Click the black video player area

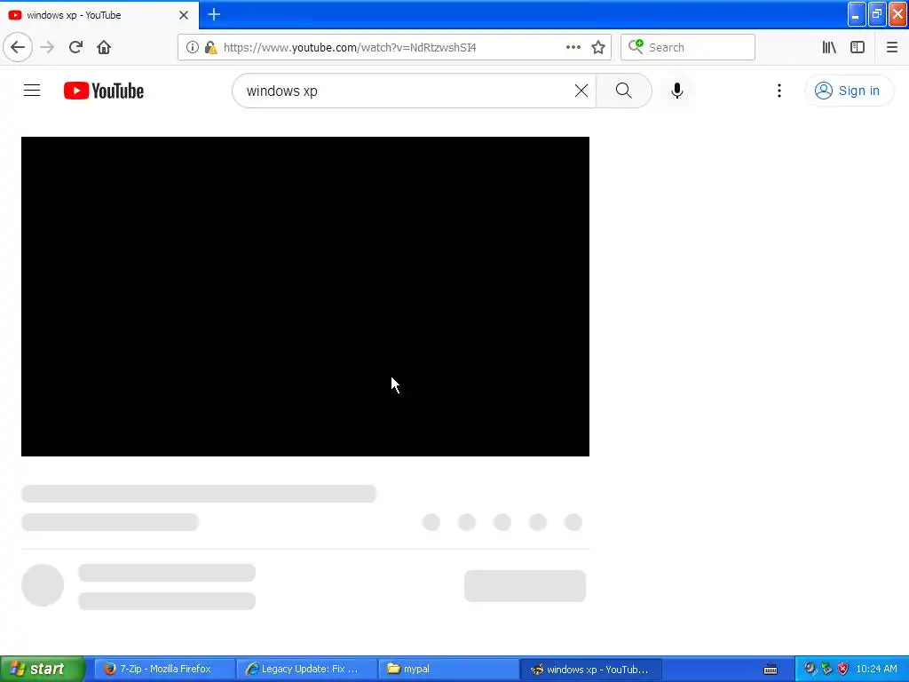coord(305,297)
